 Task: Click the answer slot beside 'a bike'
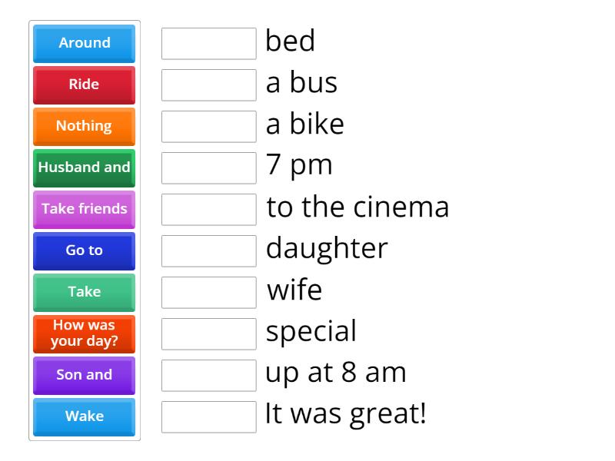[x=208, y=126]
